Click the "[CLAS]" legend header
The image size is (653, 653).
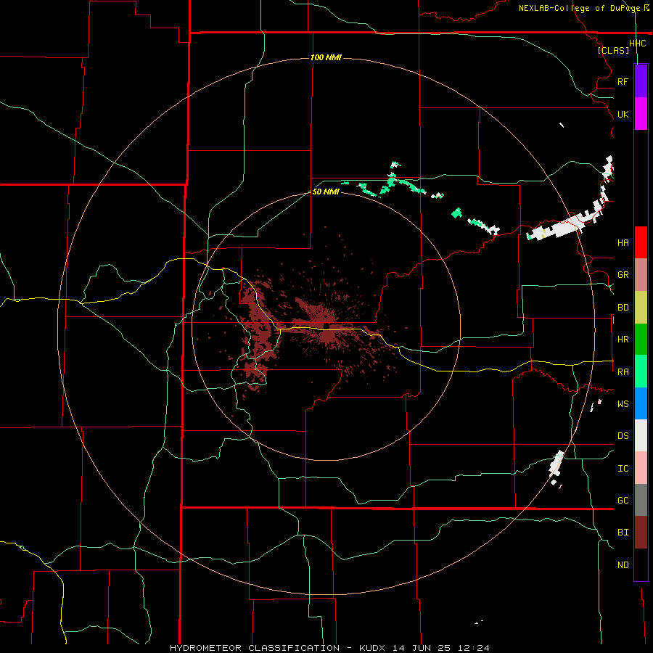613,50
